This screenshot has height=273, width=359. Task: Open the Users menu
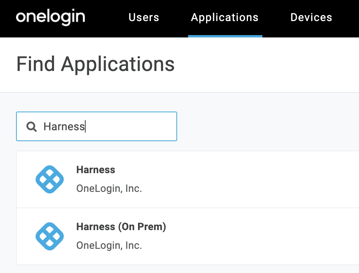144,18
